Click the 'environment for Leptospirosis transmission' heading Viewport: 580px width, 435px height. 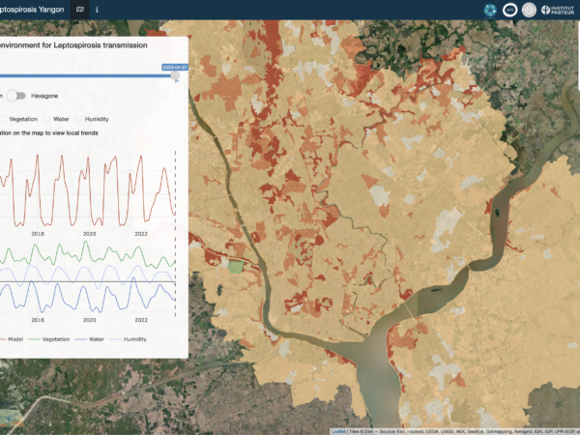point(73,45)
